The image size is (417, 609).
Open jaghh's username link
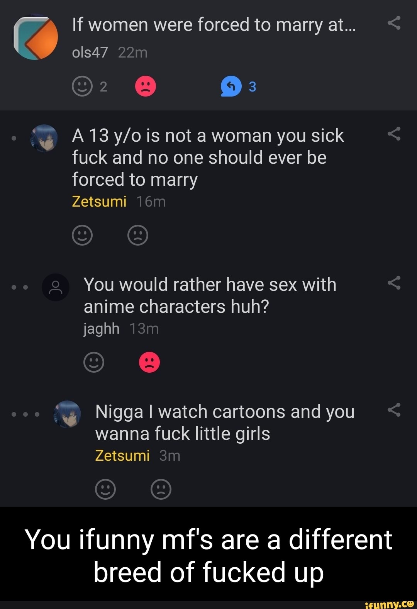coord(102,329)
